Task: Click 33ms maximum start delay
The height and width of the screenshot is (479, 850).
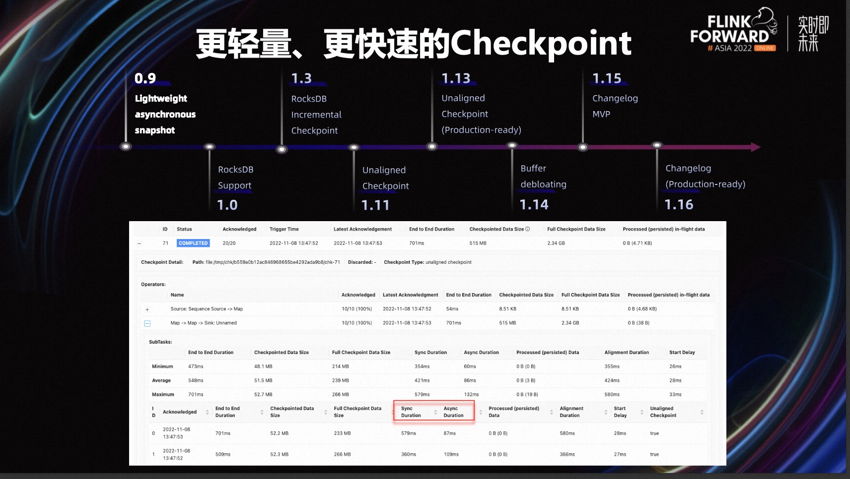Action: tap(675, 394)
